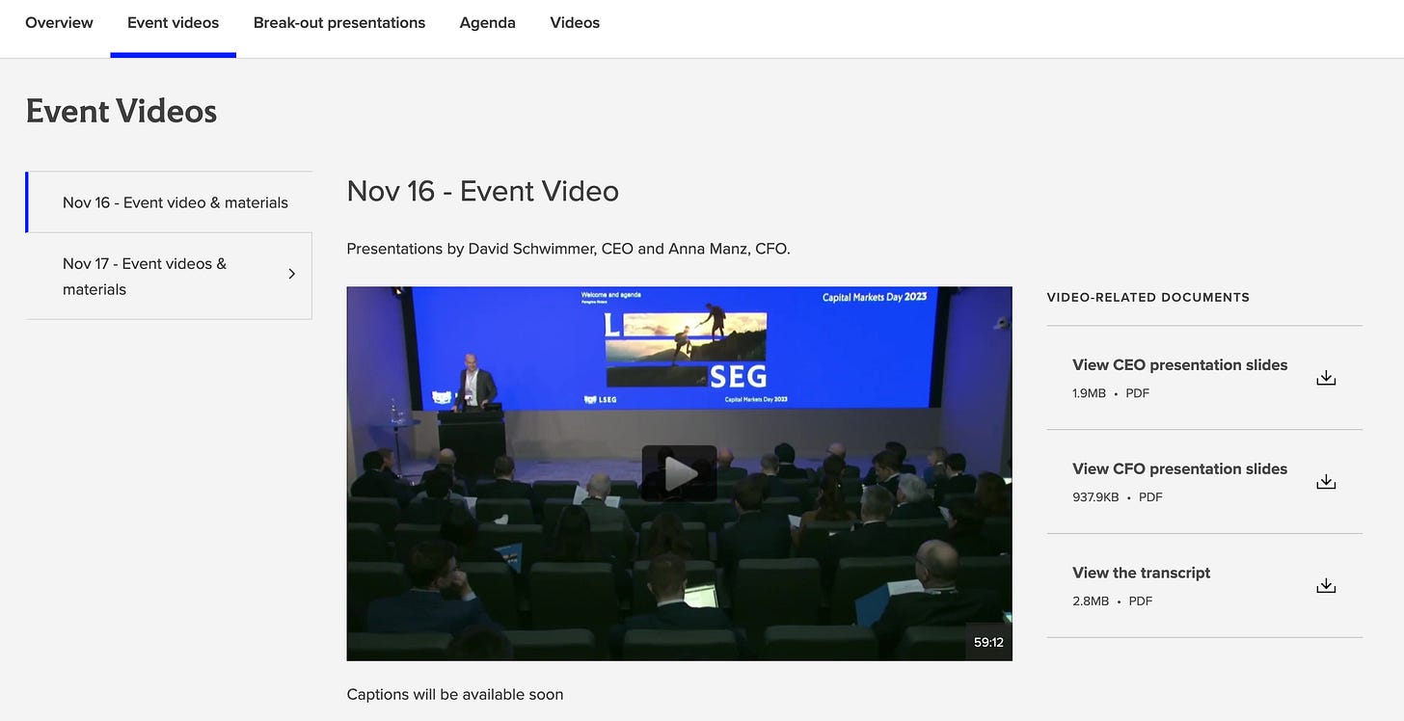This screenshot has height=721, width=1404.
Task: Select Nov 16 - Event video & materials
Action: (x=170, y=202)
